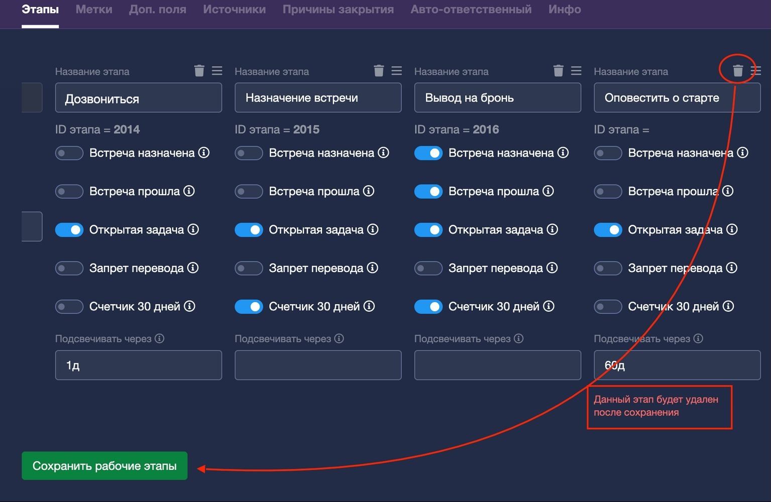Focus empty Подсвечивать через field in Вывод на бронь
The width and height of the screenshot is (771, 502).
498,365
